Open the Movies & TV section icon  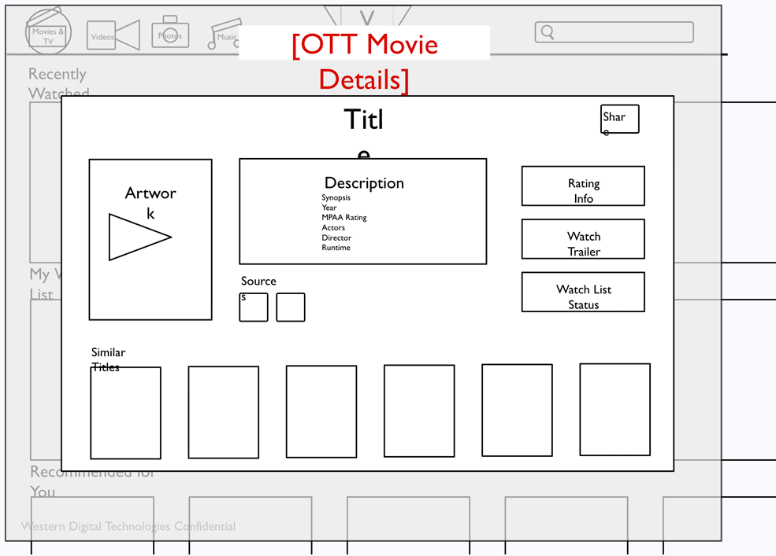(x=47, y=31)
